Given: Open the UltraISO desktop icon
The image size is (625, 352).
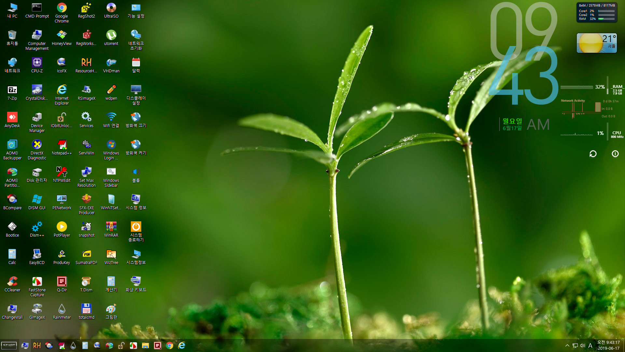Looking at the screenshot, I should 111,10.
